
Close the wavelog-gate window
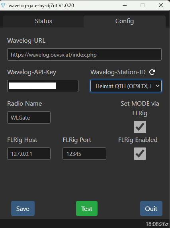pos(161,5)
